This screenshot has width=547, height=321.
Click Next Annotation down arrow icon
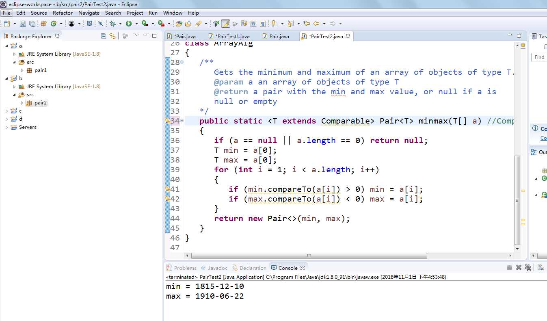click(273, 24)
